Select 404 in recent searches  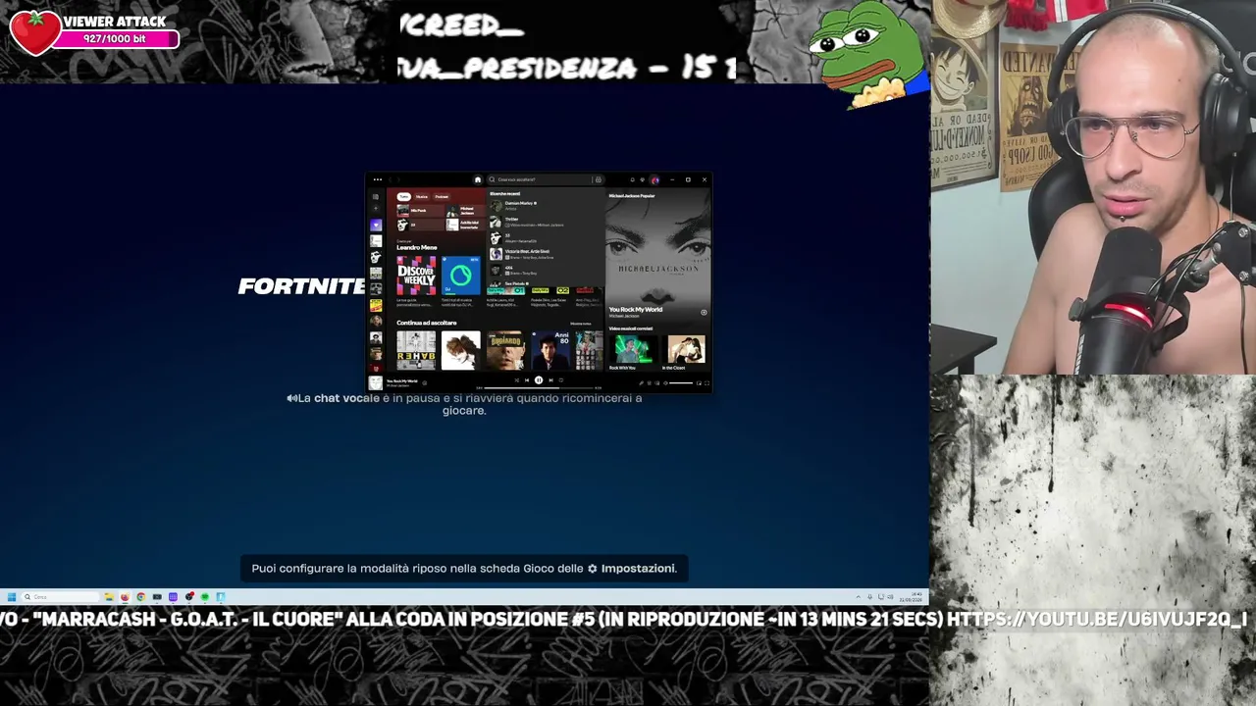545,269
